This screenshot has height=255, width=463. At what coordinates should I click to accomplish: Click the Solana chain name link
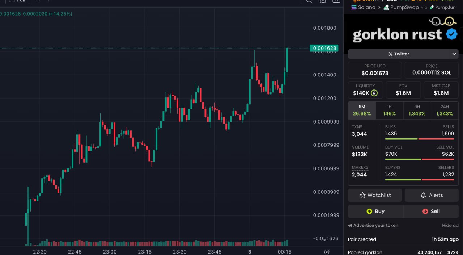(x=366, y=7)
